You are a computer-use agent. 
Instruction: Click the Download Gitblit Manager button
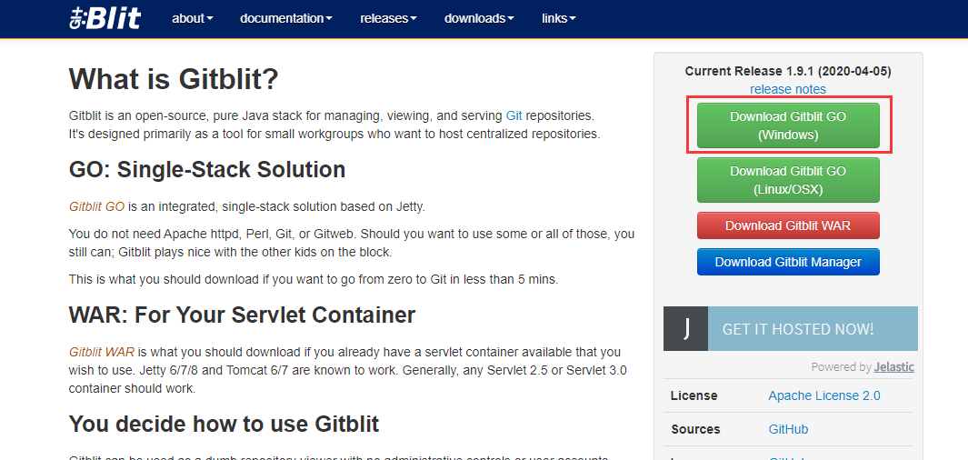(x=788, y=262)
